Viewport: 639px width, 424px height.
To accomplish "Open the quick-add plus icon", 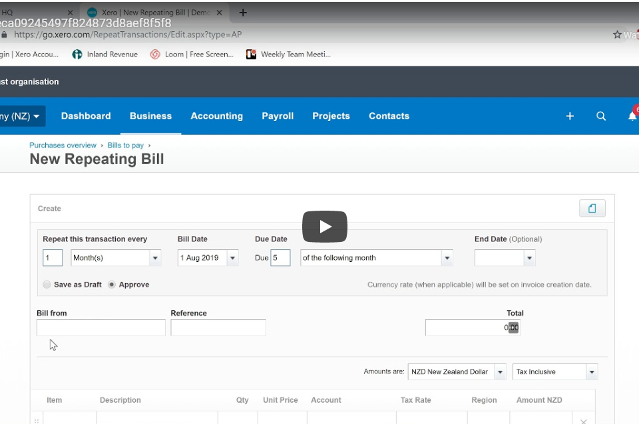I will pos(570,116).
